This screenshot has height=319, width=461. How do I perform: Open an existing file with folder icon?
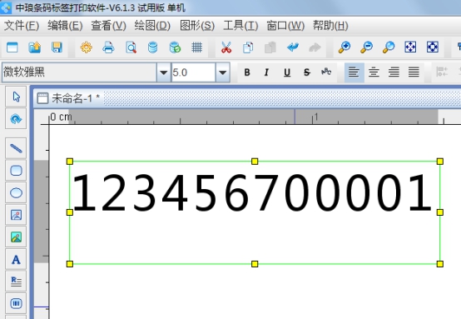[x=34, y=47]
